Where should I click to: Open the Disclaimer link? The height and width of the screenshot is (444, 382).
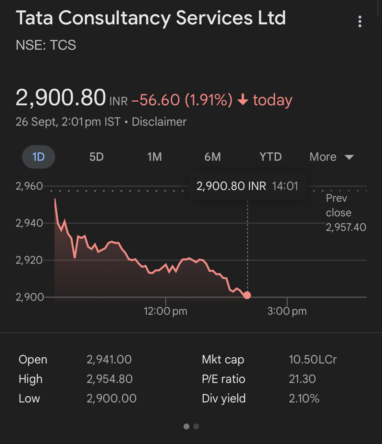pyautogui.click(x=159, y=122)
